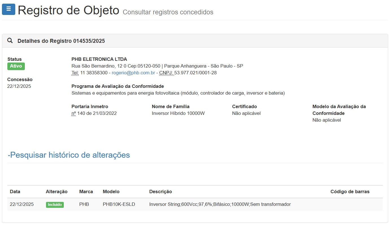Open the hamburger menu button

pyautogui.click(x=8, y=9)
